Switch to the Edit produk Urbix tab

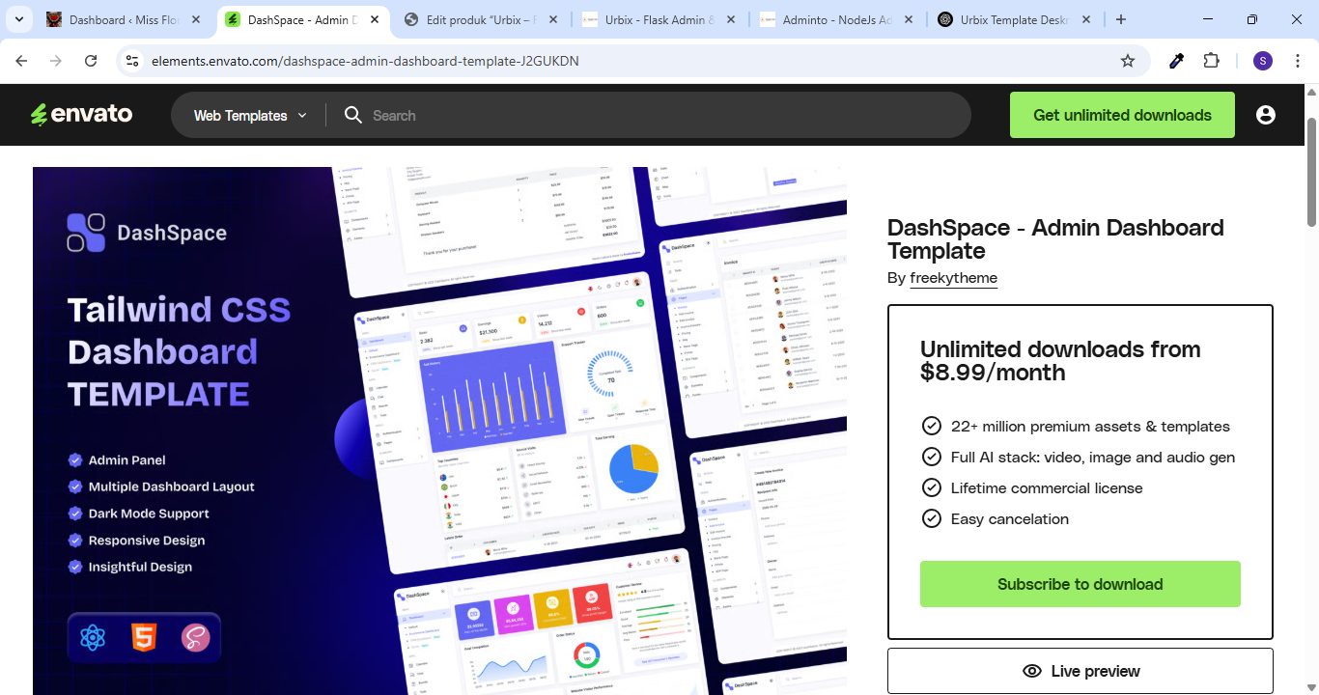(x=482, y=19)
